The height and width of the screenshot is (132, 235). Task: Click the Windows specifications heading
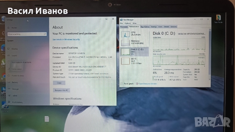67,99
